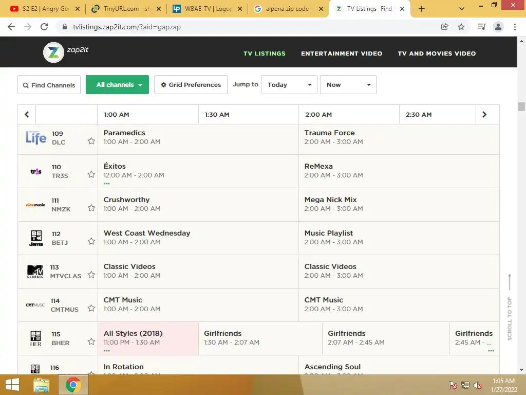Viewport: 526px width, 395px height.
Task: Go to previous time slot in grid
Action: point(27,115)
